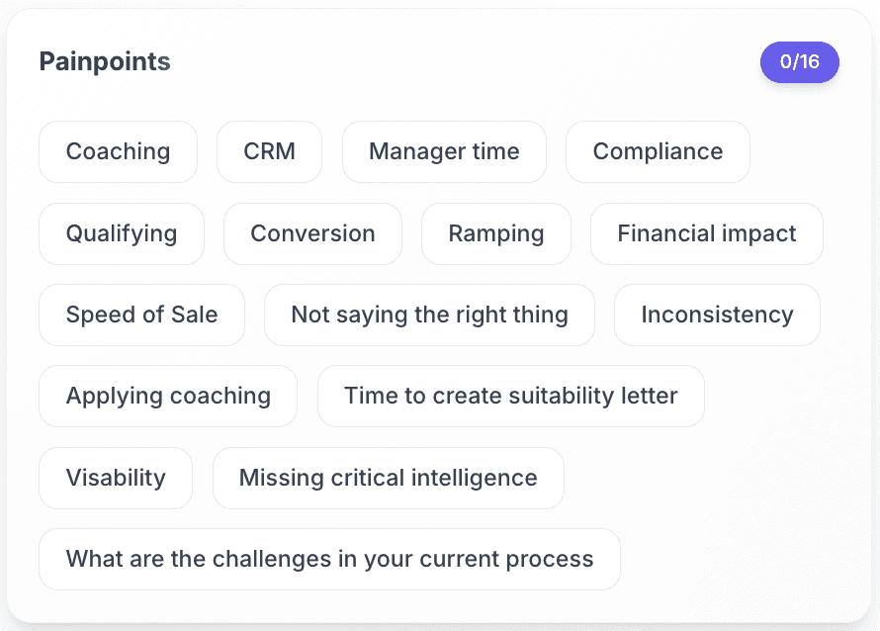
Task: Select Applying coaching chip
Action: tap(168, 396)
